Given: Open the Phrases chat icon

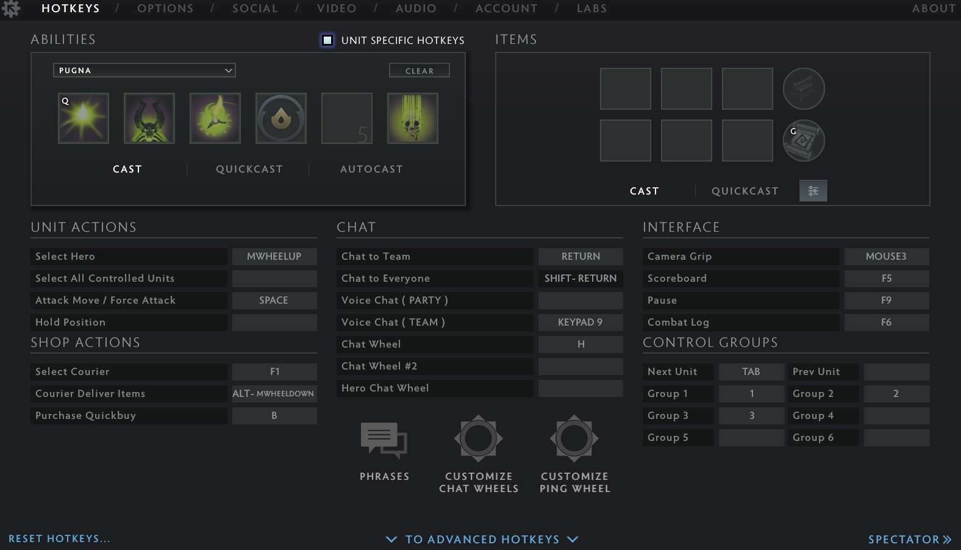Looking at the screenshot, I should point(384,440).
